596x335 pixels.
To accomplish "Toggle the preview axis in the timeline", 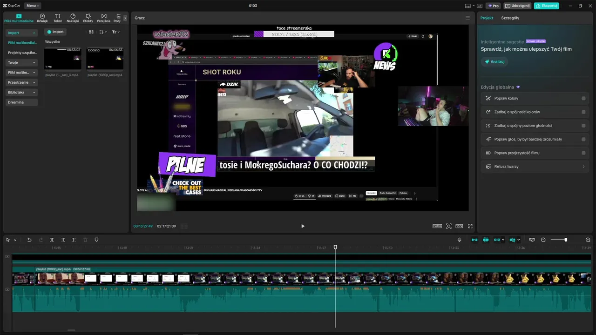I will 513,240.
